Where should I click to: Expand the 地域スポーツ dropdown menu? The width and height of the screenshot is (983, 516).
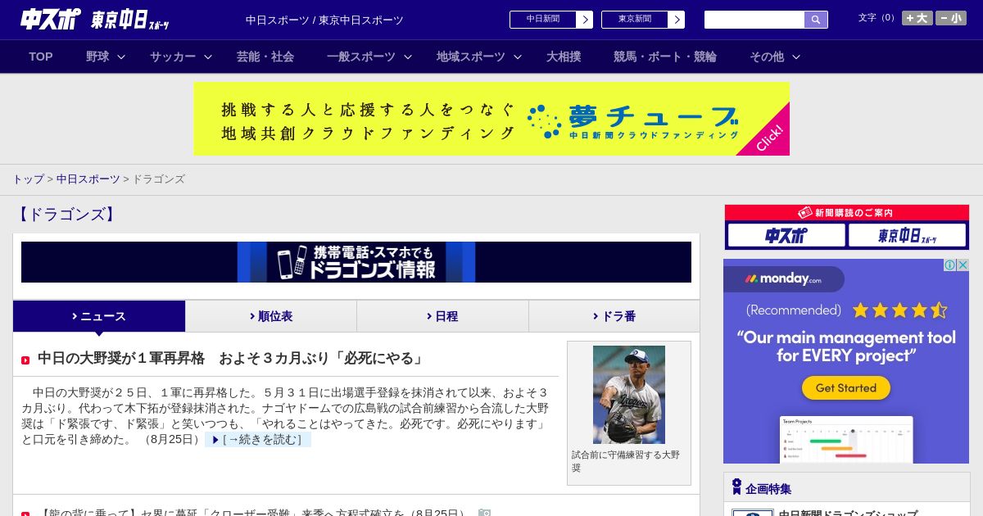pyautogui.click(x=479, y=57)
